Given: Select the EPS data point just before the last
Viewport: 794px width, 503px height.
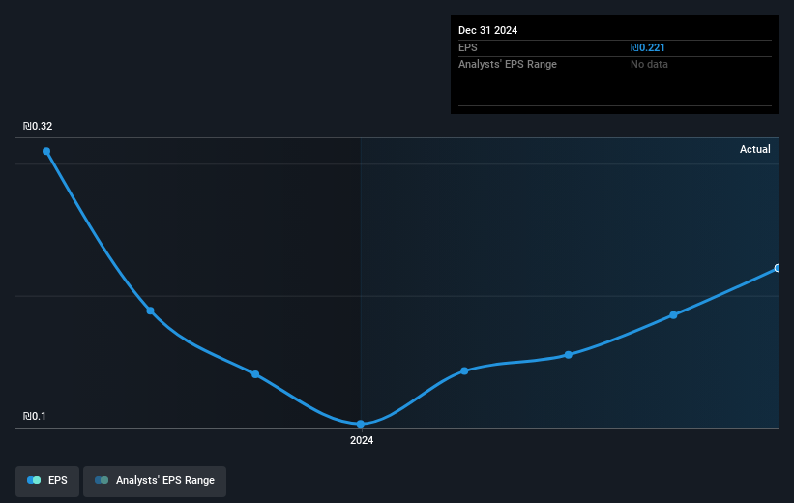Looking at the screenshot, I should [673, 315].
